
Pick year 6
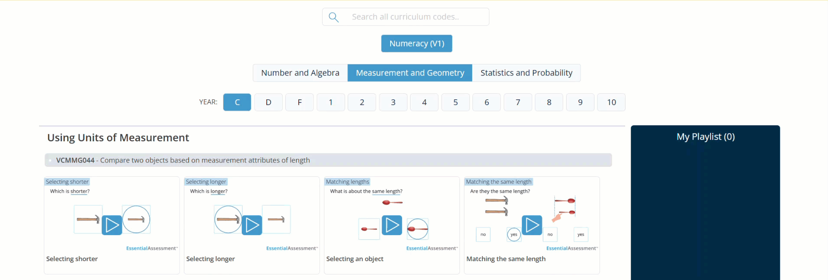point(487,102)
